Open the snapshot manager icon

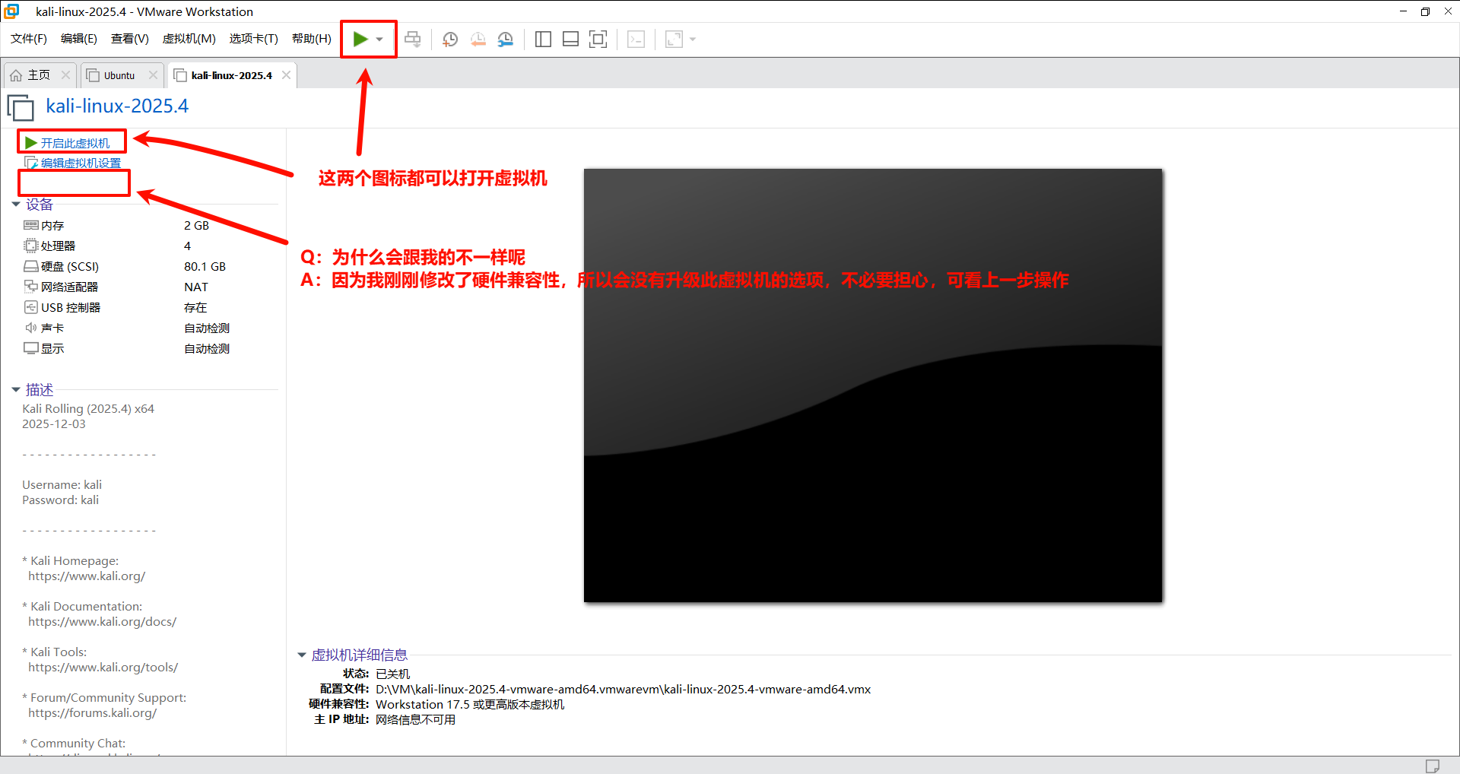(506, 40)
